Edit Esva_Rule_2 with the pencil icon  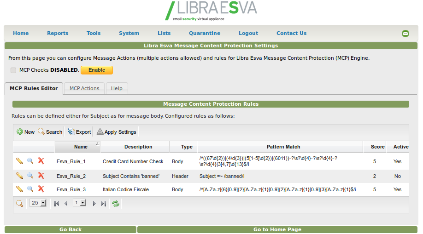point(20,176)
